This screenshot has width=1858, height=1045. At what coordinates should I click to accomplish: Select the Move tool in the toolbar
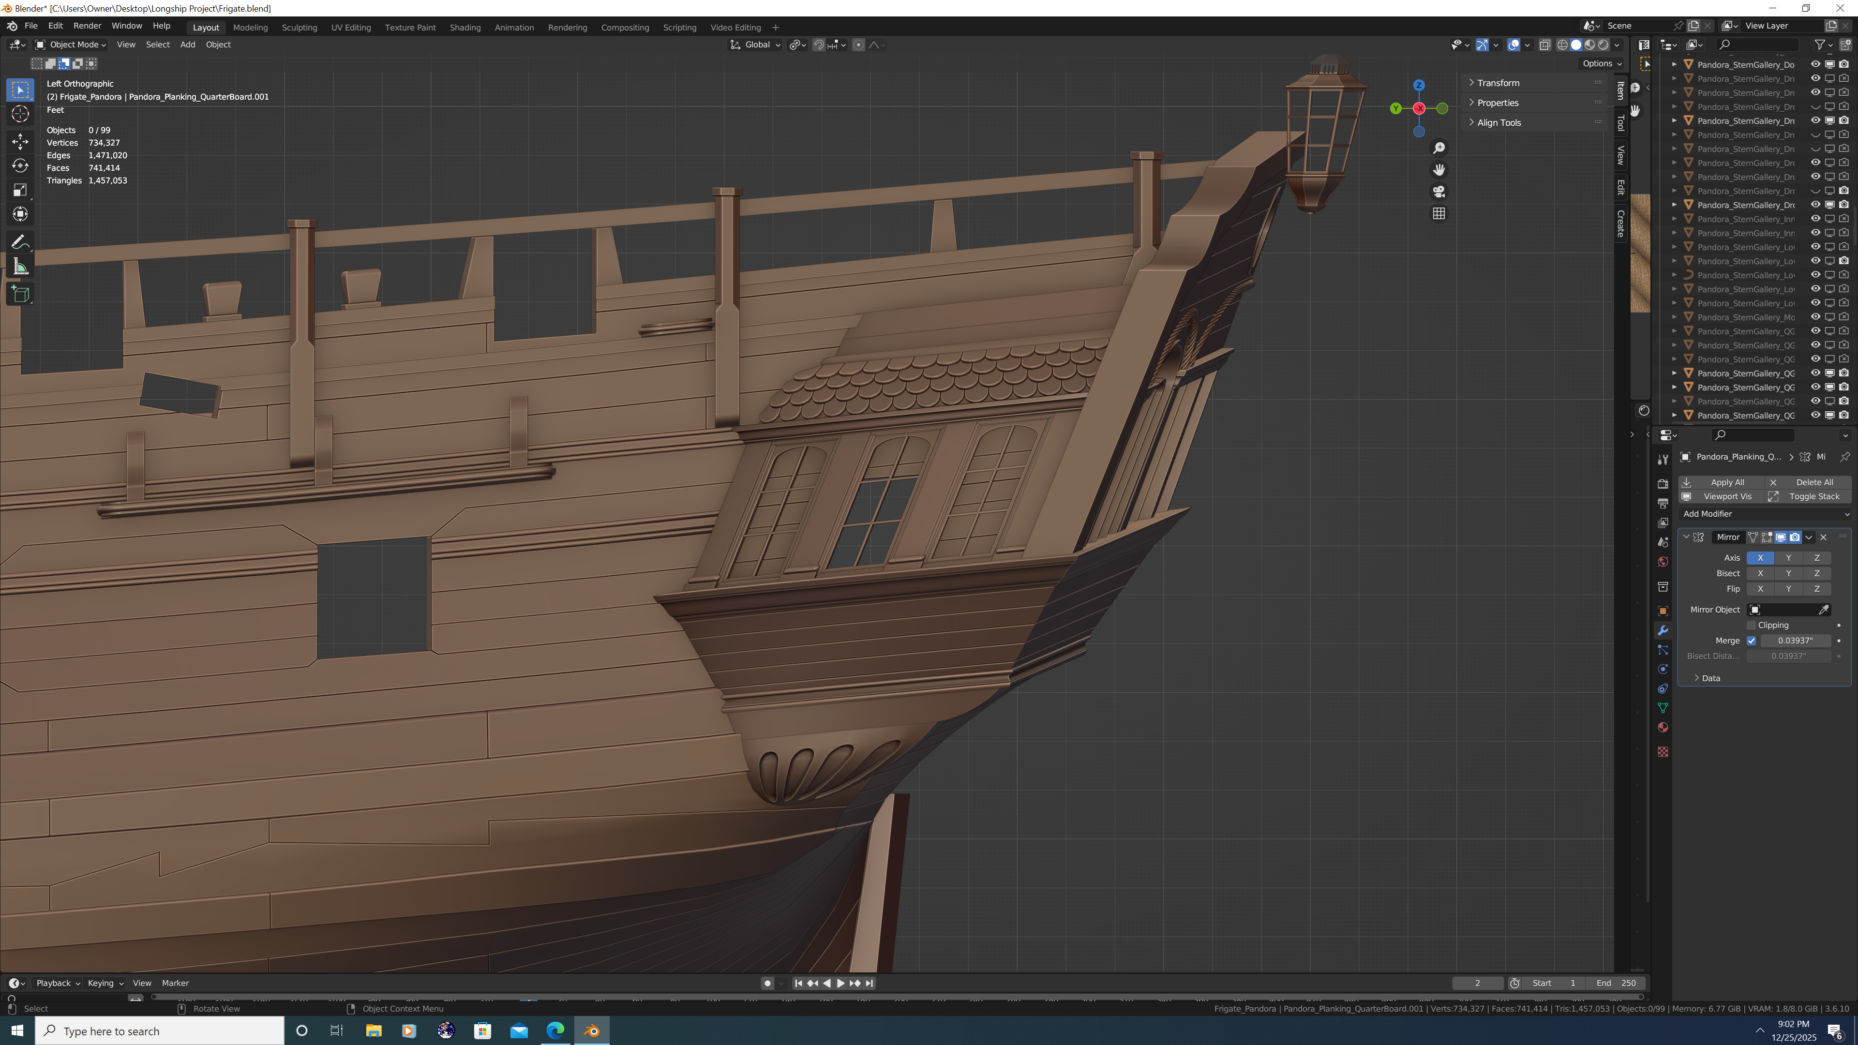coord(20,141)
